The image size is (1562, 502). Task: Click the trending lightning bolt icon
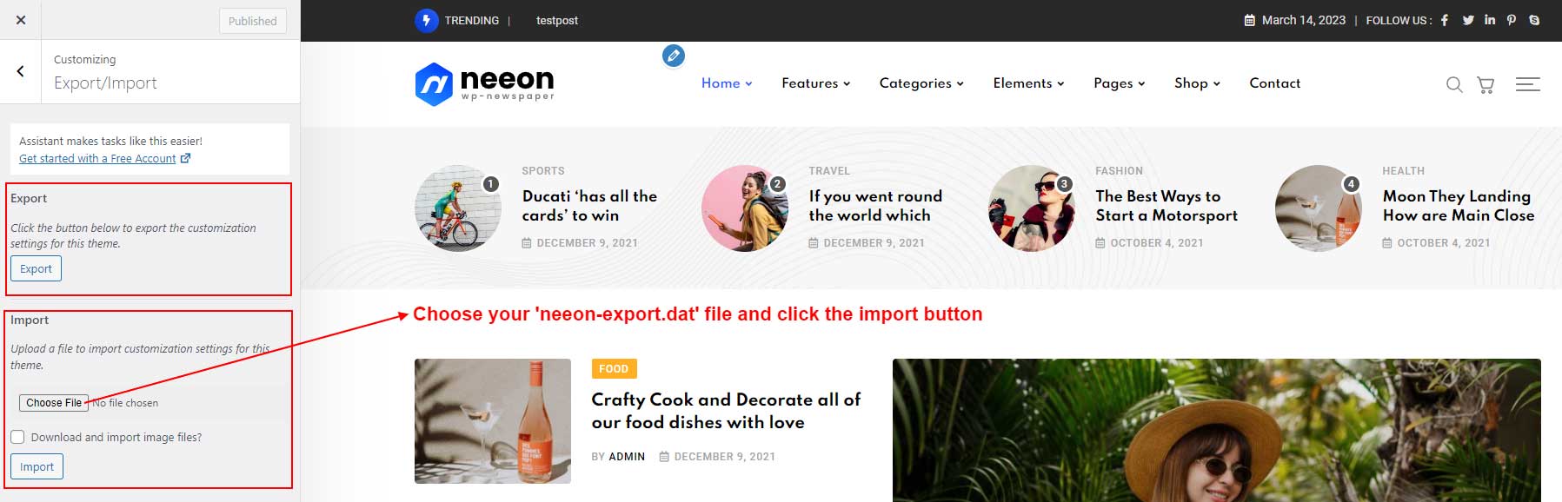(427, 20)
